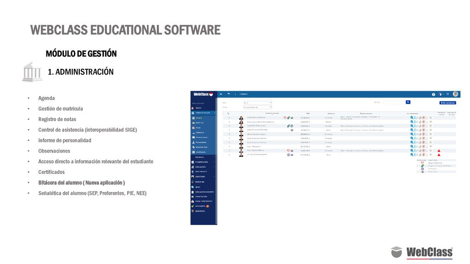
Task: Open the Asistencia sidebar icon
Action: tap(193, 133)
